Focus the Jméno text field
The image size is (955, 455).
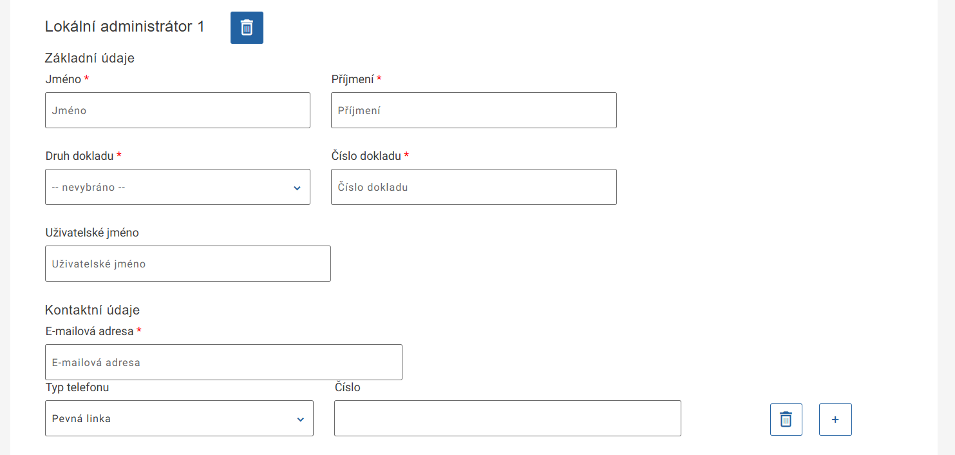[x=178, y=110]
